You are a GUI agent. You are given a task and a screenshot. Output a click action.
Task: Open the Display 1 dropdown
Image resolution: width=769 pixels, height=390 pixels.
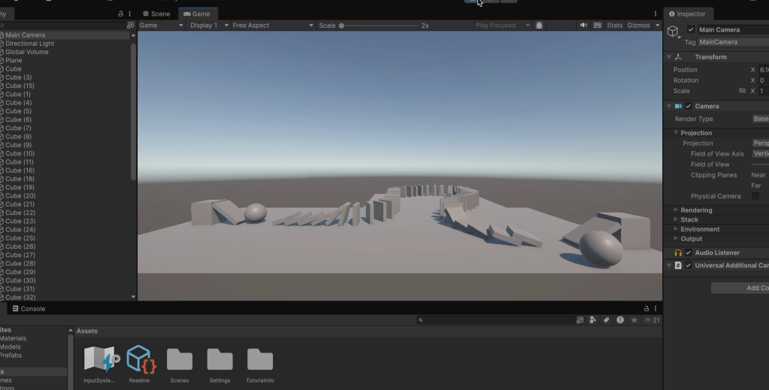click(x=207, y=26)
